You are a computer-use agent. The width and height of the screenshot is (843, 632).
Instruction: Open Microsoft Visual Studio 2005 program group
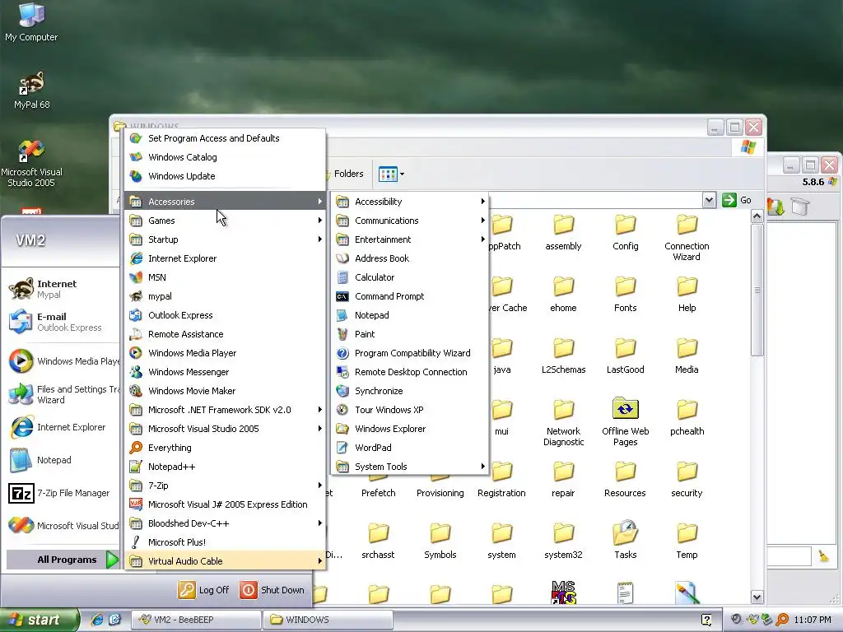[x=226, y=428]
